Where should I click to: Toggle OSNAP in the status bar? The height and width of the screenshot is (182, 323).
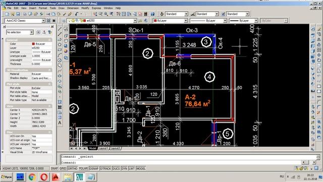tap(94, 168)
